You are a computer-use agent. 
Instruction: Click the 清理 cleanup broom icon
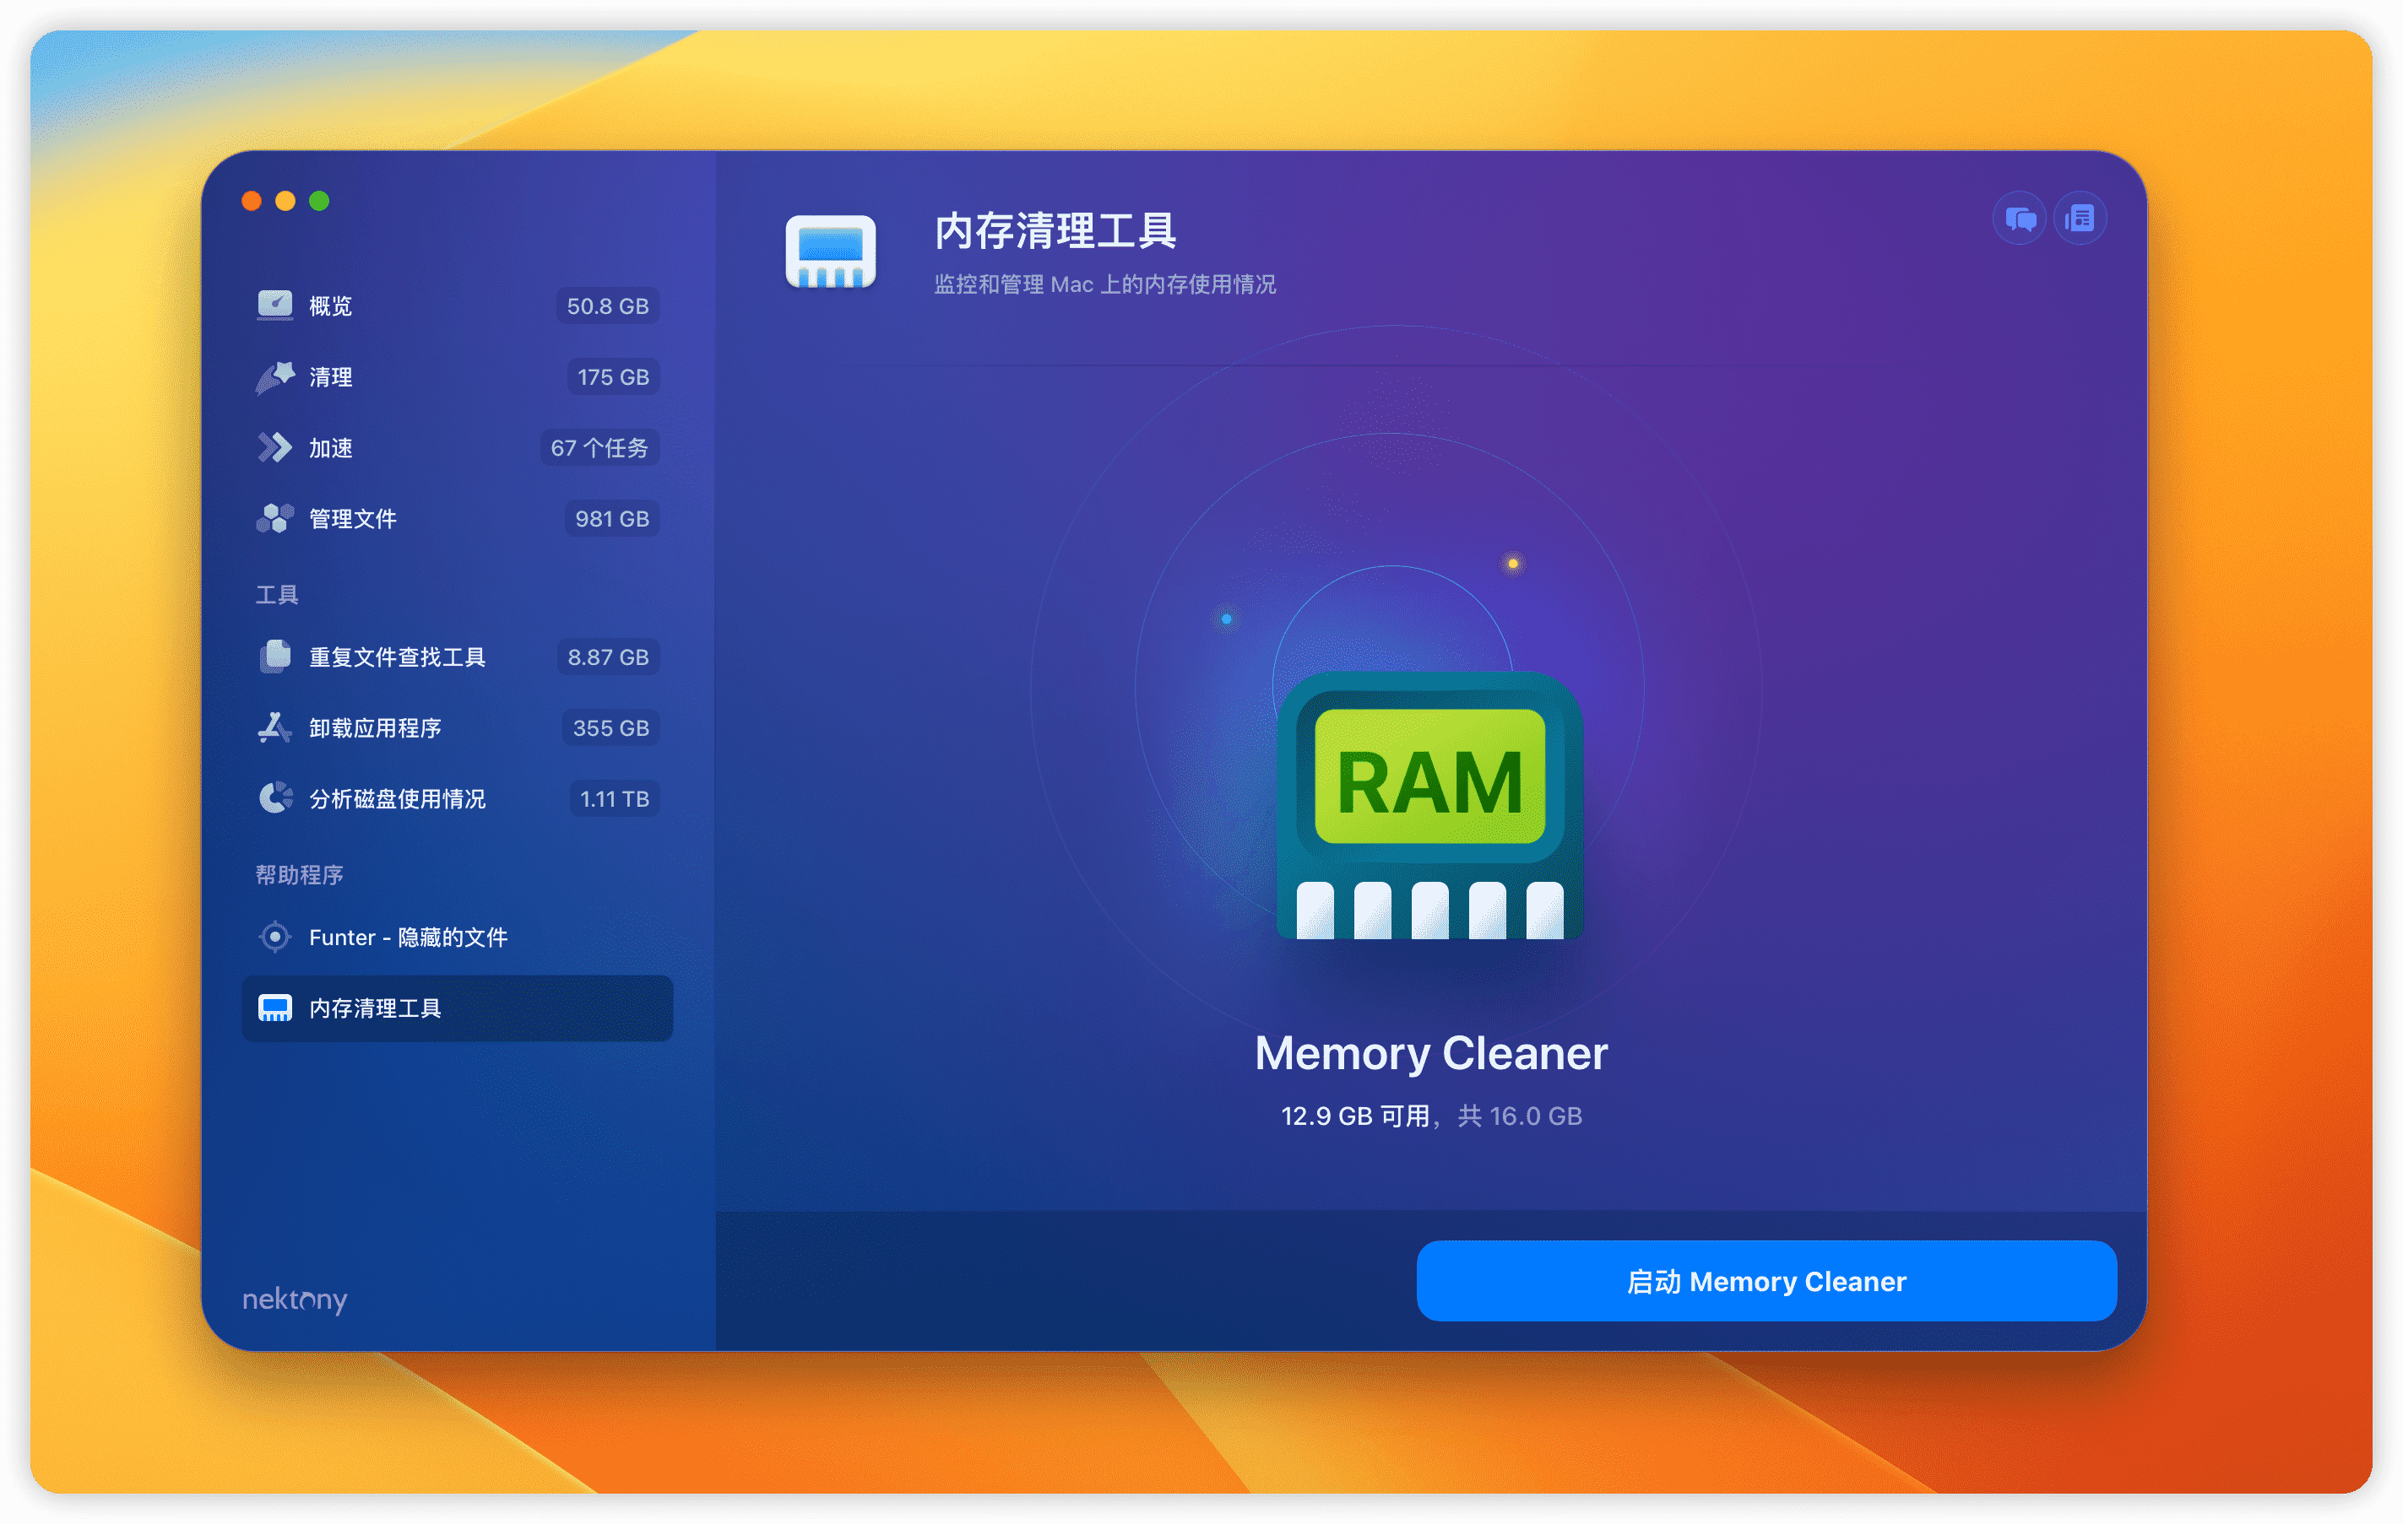click(274, 377)
